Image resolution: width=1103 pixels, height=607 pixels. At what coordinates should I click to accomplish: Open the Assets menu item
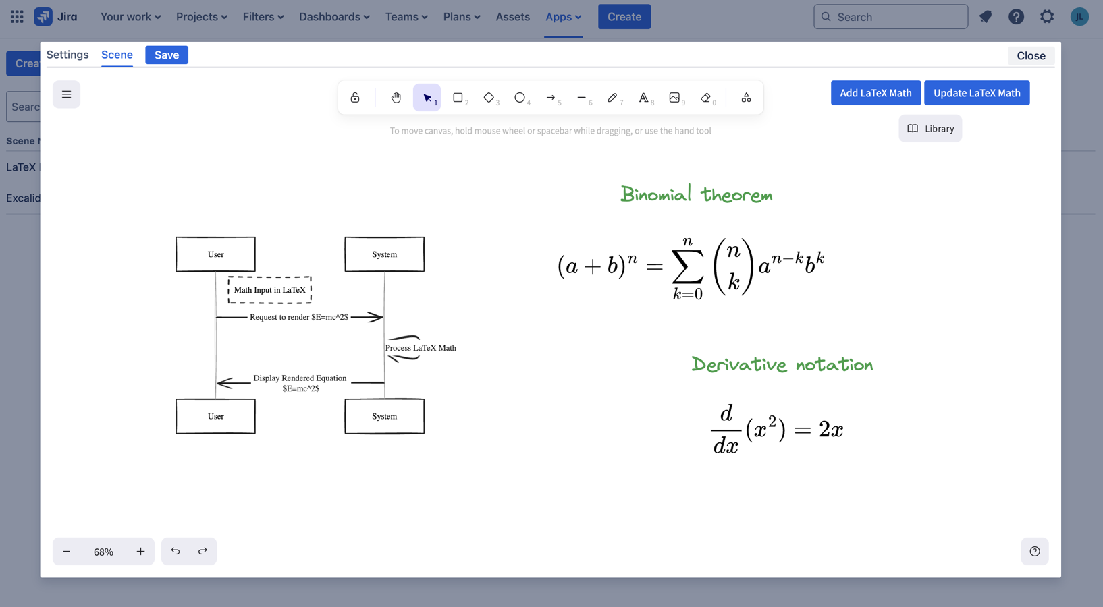click(513, 17)
